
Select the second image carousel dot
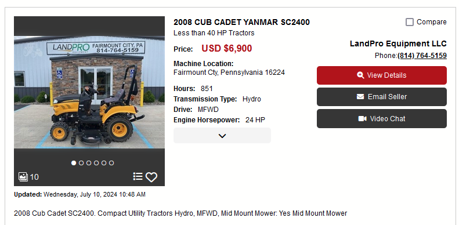pyautogui.click(x=81, y=163)
